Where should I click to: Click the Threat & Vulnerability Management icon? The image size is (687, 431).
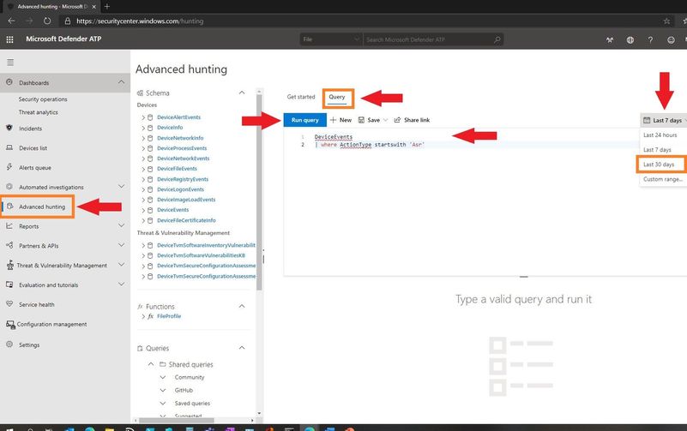[x=9, y=265]
